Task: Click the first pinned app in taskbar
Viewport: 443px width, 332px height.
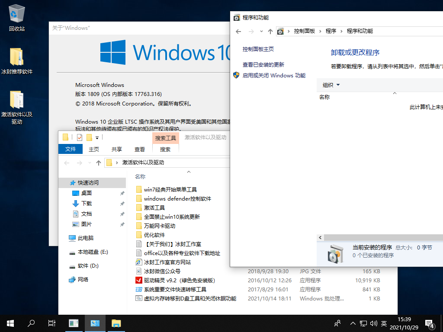Action: 74,323
